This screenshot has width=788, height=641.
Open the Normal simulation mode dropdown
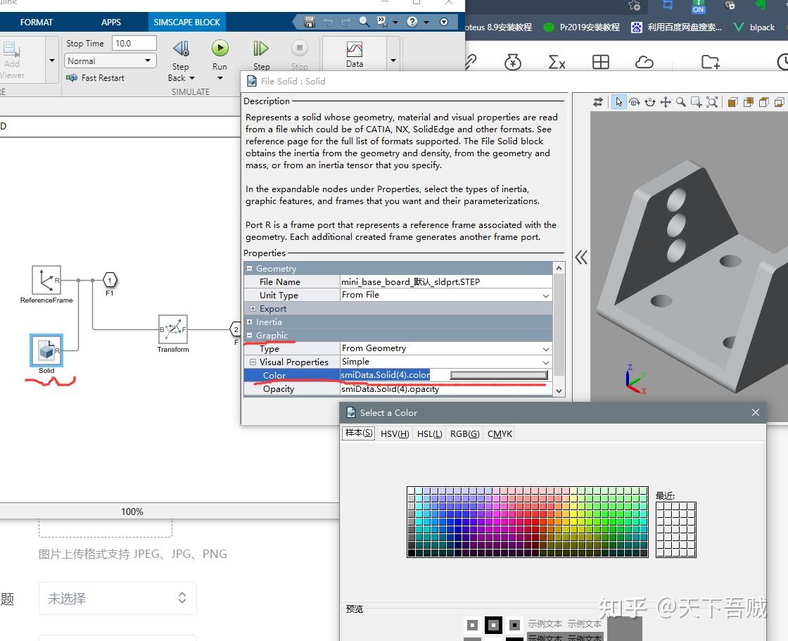110,61
